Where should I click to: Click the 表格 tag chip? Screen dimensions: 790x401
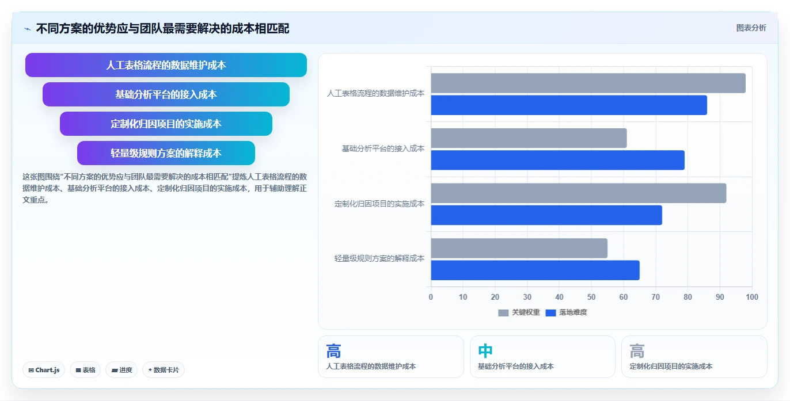[x=85, y=370]
